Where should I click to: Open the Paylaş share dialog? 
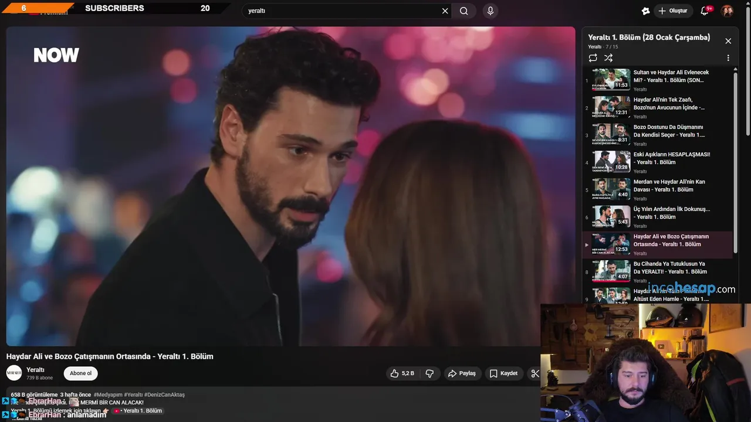[462, 373]
